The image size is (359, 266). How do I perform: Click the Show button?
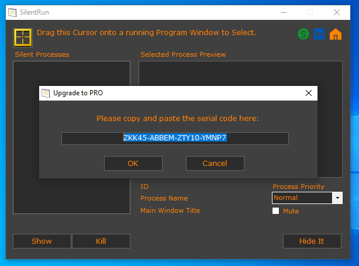[42, 241]
